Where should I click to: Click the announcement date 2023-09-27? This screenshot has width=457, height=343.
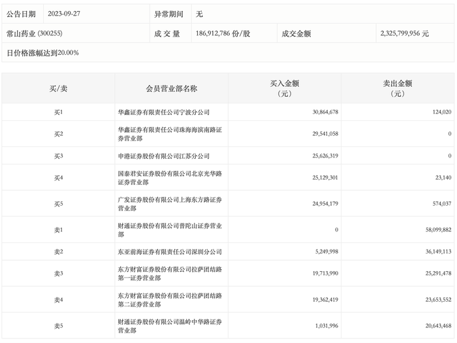64,14
